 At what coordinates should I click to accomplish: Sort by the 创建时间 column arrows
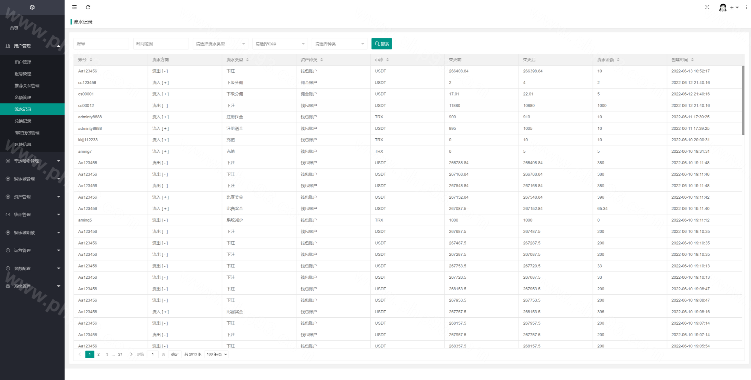[692, 60]
